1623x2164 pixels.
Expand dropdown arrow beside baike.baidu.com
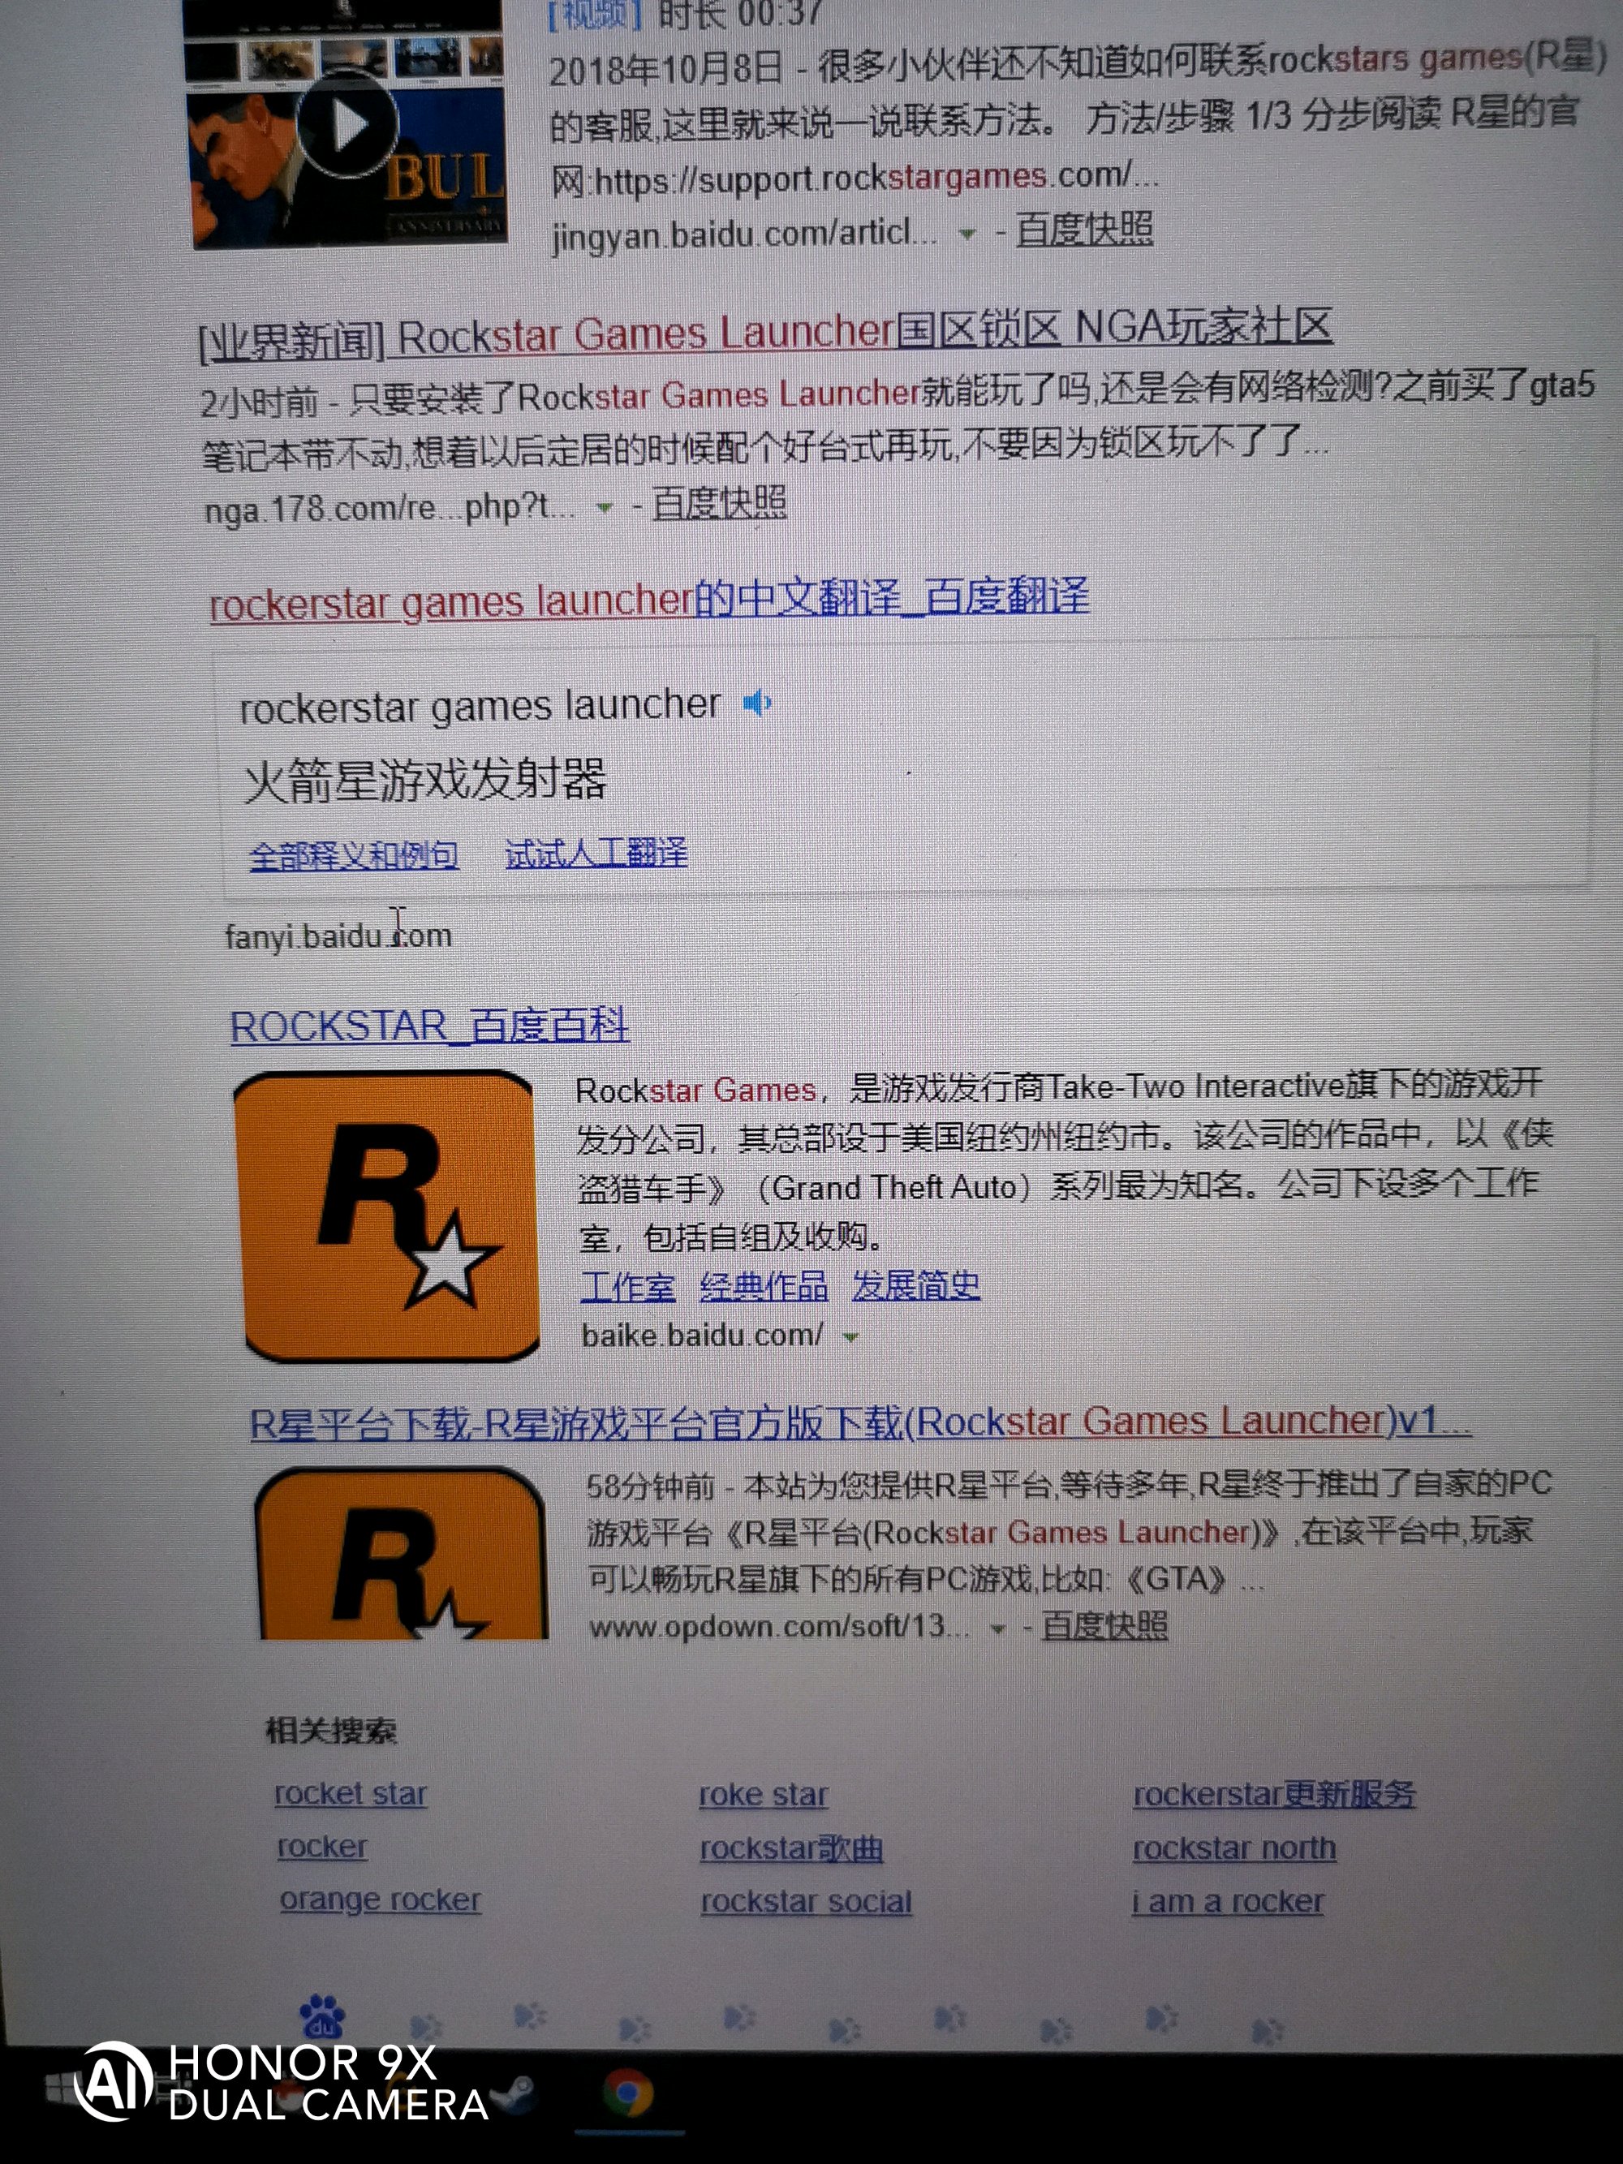click(x=851, y=1337)
